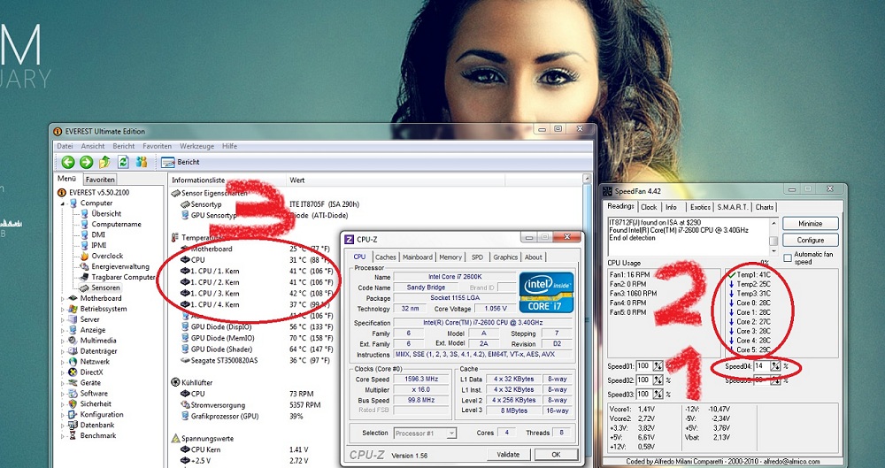The height and width of the screenshot is (468, 885).
Task: Click EVEREST users toolbar icon
Action: click(x=141, y=162)
